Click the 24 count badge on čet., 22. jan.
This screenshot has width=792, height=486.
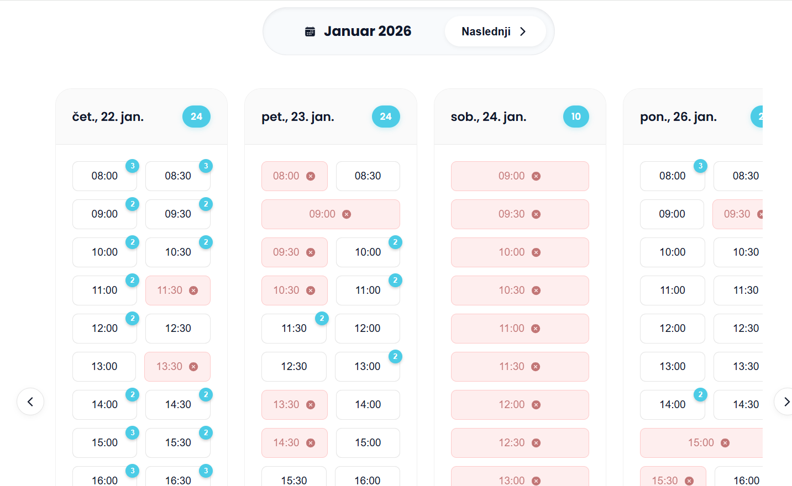click(x=196, y=117)
